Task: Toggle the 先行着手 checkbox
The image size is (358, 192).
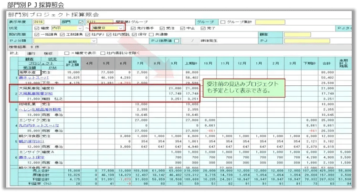Action: 133,28
